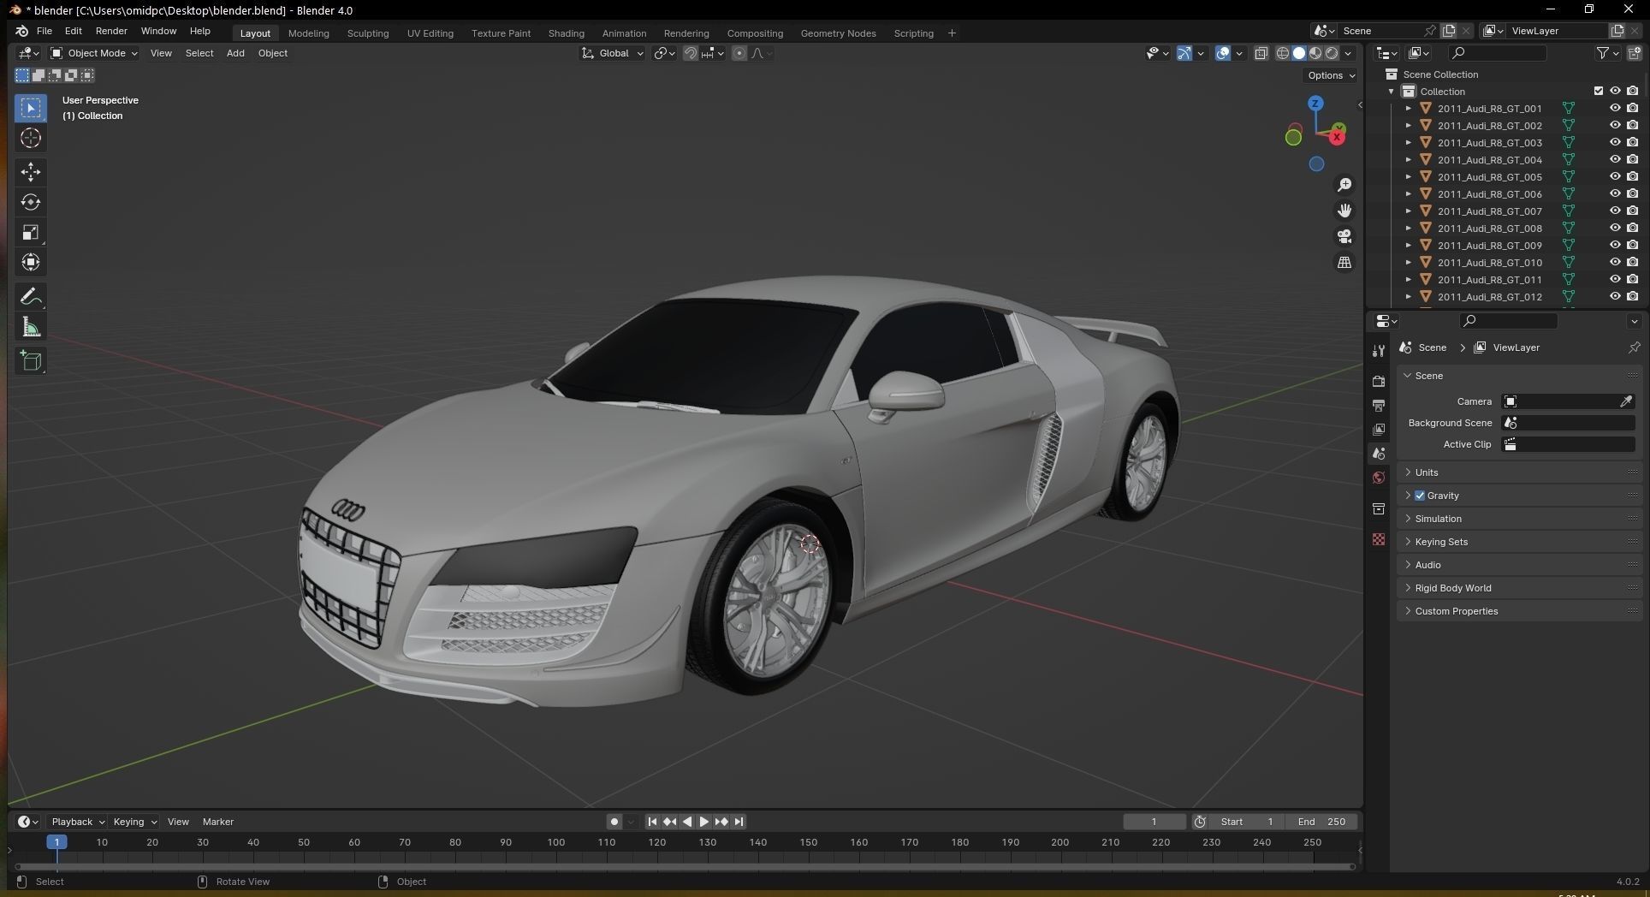Click the camera eyedropper icon
The height and width of the screenshot is (897, 1650).
point(1626,401)
